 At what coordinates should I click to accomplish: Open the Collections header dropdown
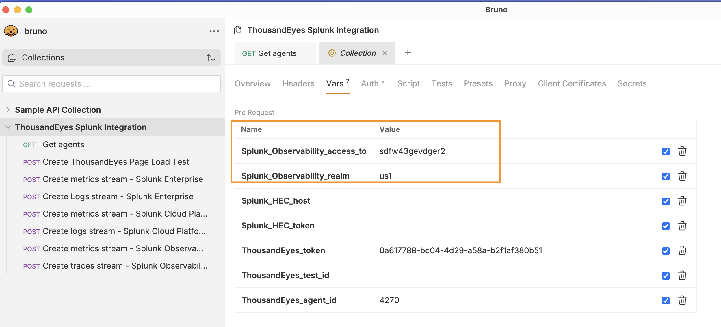coord(43,57)
